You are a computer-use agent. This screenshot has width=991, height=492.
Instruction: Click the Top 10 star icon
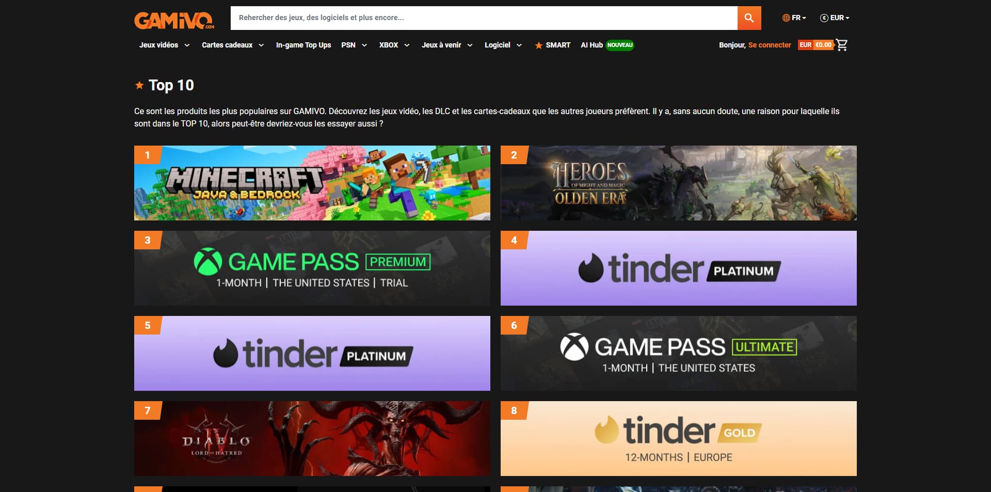tap(139, 85)
